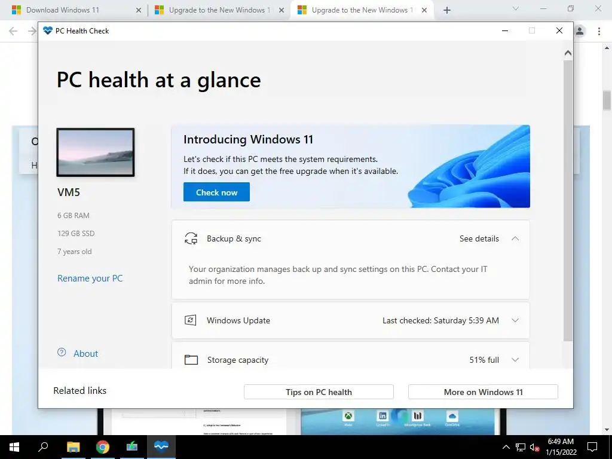Image resolution: width=612 pixels, height=459 pixels.
Task: Open the Windows Start menu
Action: (x=14, y=447)
